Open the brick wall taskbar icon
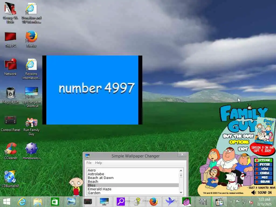The height and width of the screenshot is (207, 276). coord(203,202)
